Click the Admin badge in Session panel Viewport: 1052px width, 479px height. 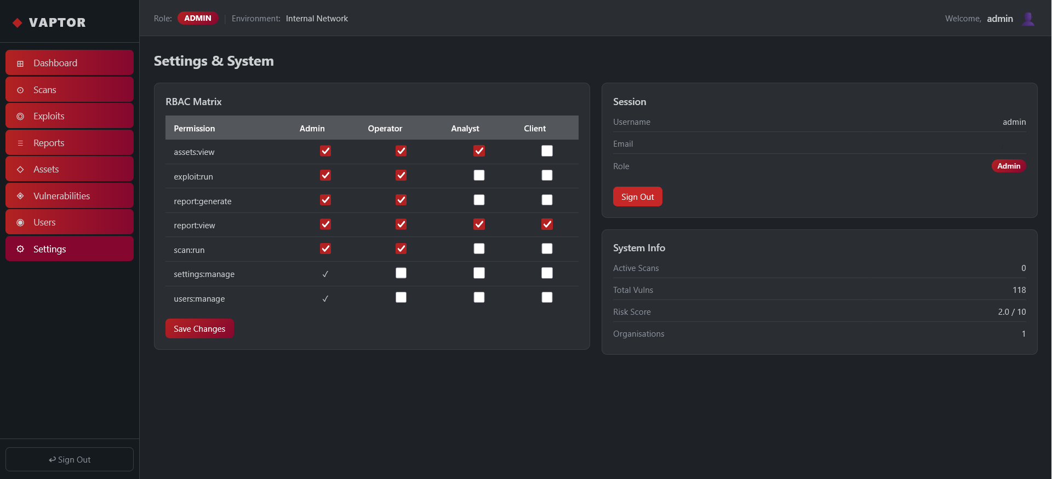pyautogui.click(x=1009, y=166)
